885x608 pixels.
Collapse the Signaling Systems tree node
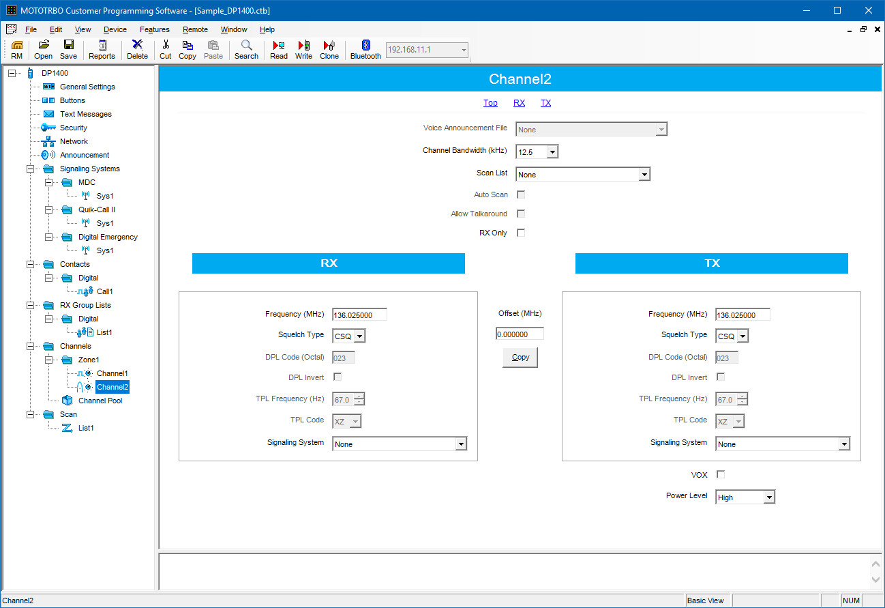point(30,169)
